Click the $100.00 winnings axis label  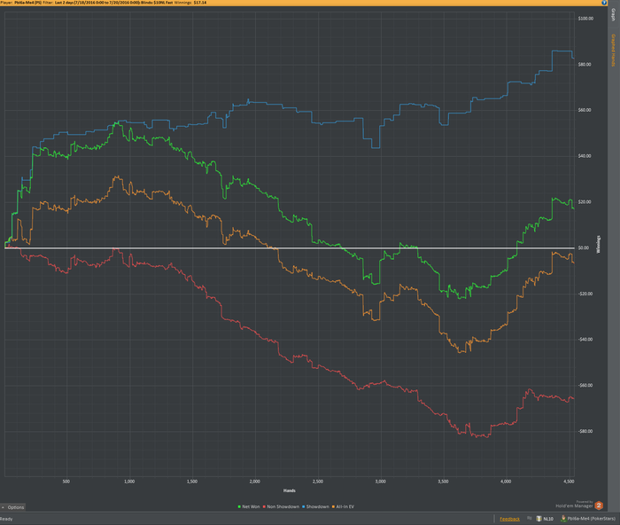click(x=585, y=19)
